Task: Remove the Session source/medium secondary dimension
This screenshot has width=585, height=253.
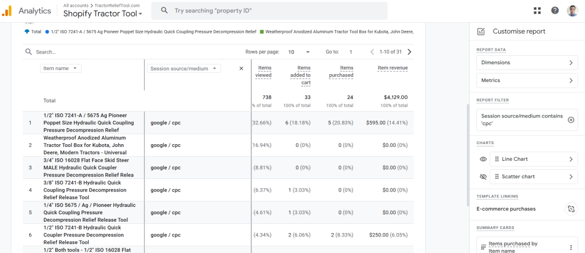Action: tap(241, 68)
